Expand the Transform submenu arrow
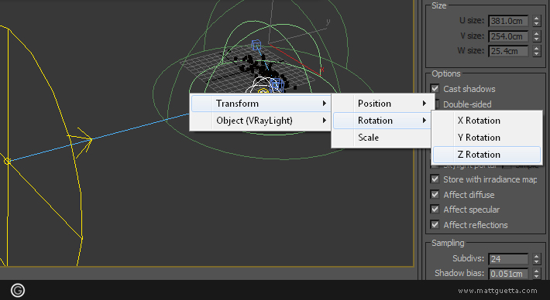 tap(325, 104)
